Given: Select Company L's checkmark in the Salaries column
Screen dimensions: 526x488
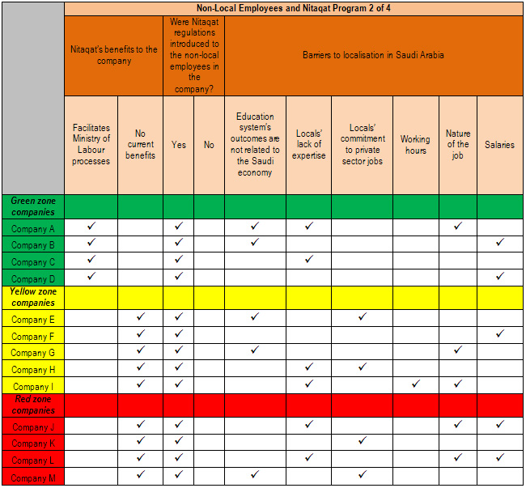Looking at the screenshot, I should pos(500,457).
